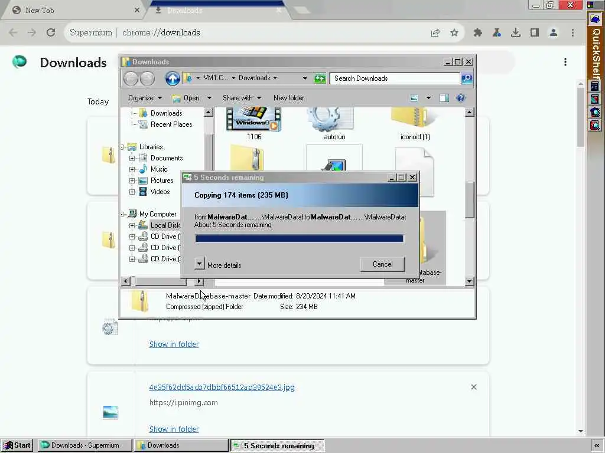
Task: Click the browser reload icon
Action: point(51,33)
